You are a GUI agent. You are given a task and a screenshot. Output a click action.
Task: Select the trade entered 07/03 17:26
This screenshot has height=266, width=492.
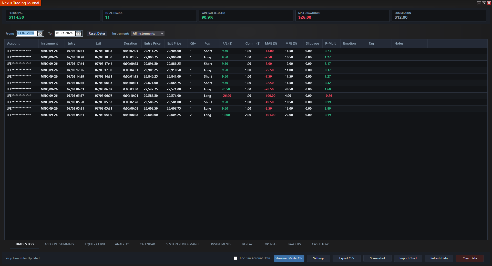coord(246,70)
